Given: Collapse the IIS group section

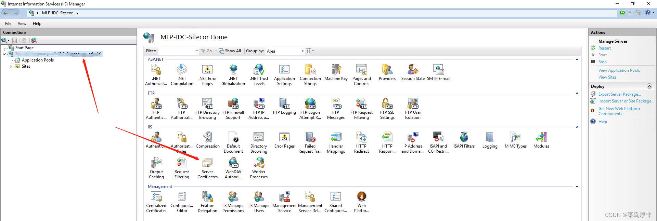Looking at the screenshot, I should click(x=577, y=127).
